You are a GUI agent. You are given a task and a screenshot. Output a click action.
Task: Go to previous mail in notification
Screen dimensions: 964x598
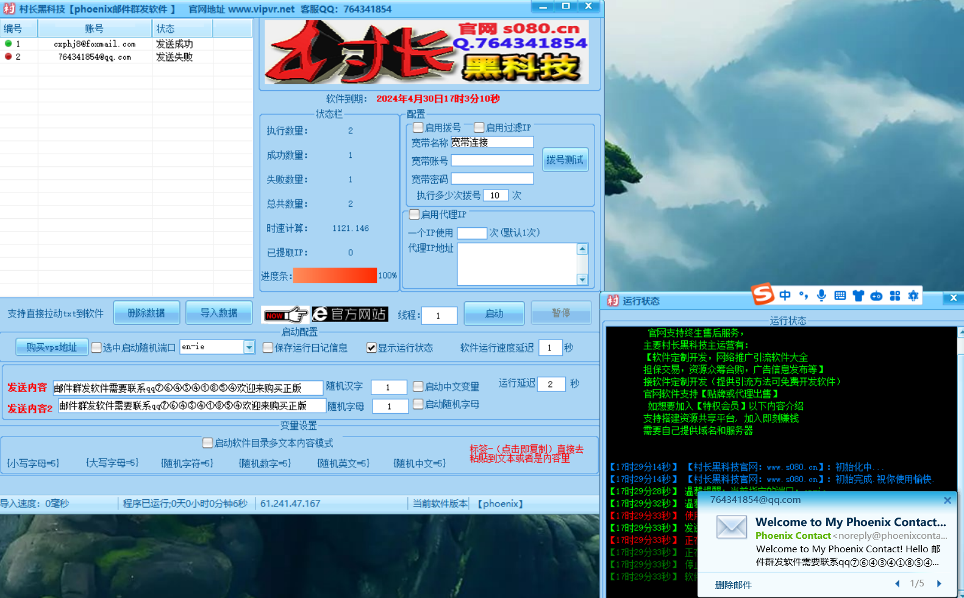pos(898,583)
